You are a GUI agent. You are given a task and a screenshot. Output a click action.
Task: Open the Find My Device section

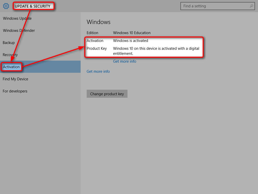[x=40, y=79]
